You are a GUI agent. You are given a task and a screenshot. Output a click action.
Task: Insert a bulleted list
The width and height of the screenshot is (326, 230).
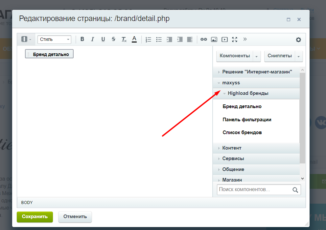(159, 40)
